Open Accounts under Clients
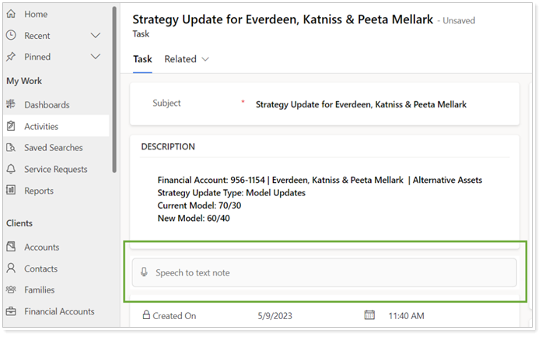The image size is (542, 337). (x=41, y=247)
